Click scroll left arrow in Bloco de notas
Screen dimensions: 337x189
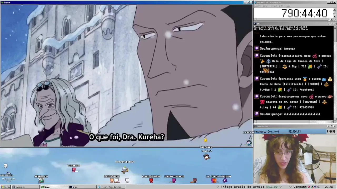[255, 19]
